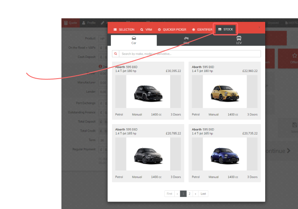Image resolution: width=298 pixels, height=209 pixels.
Task: Jump to the Last results page
Action: click(203, 194)
